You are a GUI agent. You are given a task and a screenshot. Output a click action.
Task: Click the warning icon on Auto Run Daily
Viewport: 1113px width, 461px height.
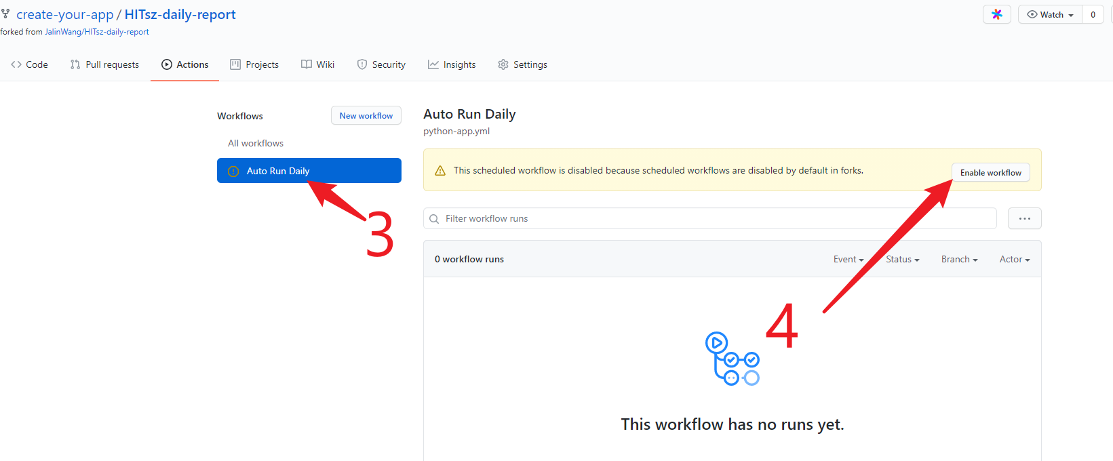tap(233, 172)
